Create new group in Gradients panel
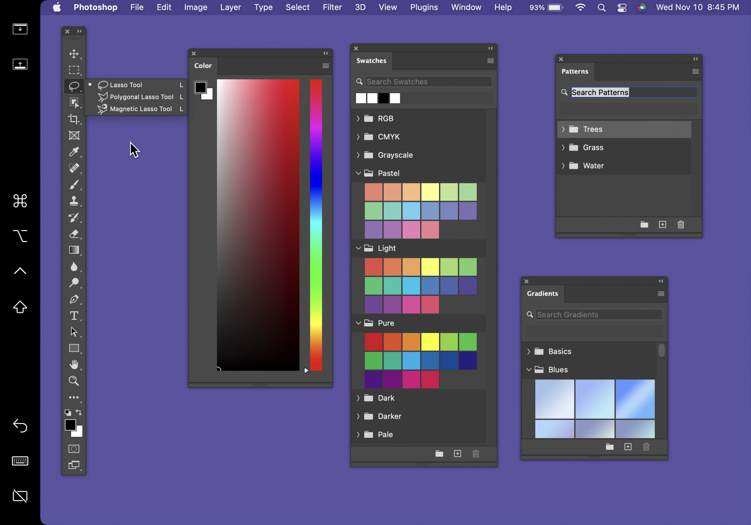This screenshot has height=525, width=751. pos(609,447)
